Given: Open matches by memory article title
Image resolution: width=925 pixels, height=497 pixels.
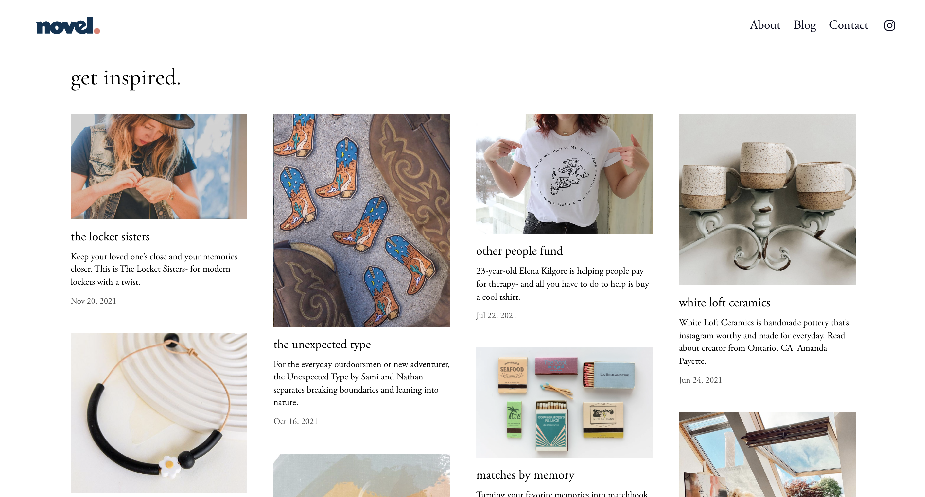Looking at the screenshot, I should (525, 475).
